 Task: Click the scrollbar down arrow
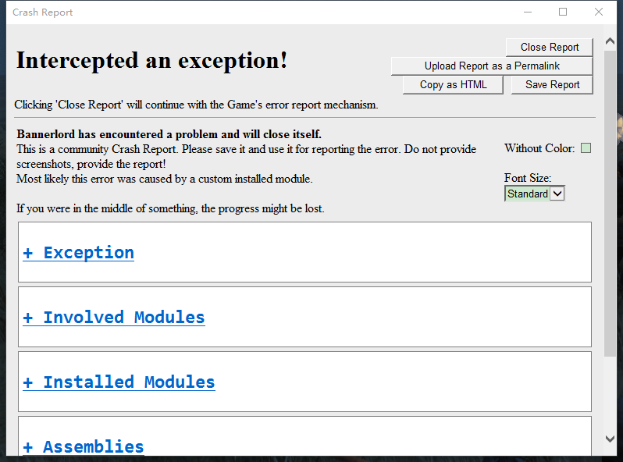(x=610, y=439)
